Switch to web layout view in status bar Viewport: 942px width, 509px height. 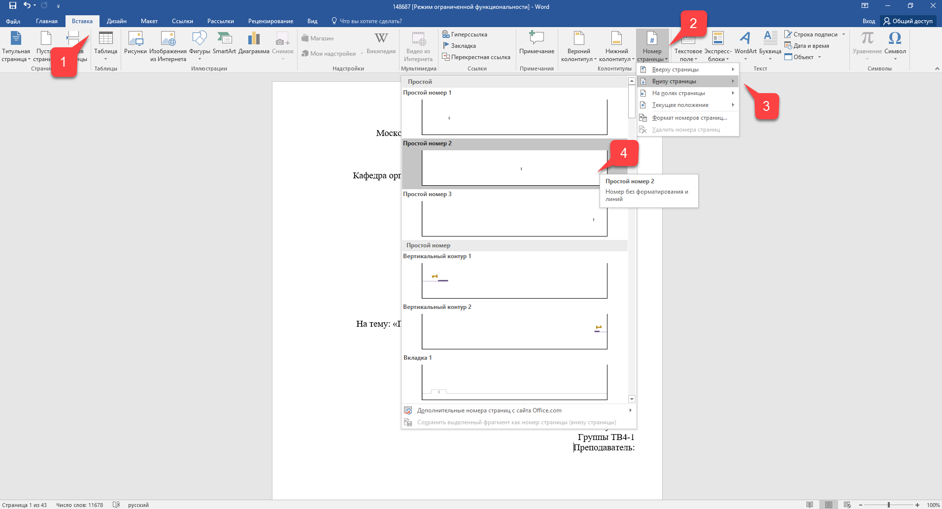click(x=847, y=505)
